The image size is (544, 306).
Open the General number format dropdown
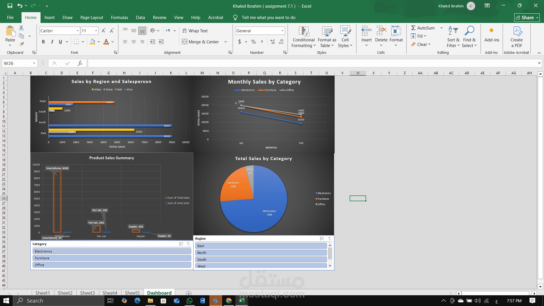tap(282, 31)
